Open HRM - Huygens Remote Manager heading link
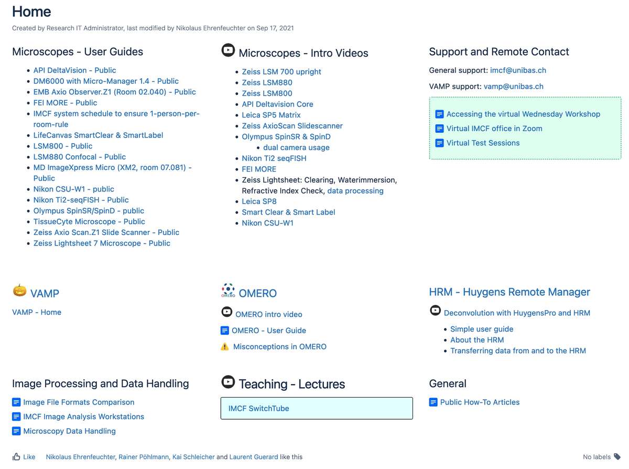Image resolution: width=629 pixels, height=469 pixels. [x=509, y=292]
